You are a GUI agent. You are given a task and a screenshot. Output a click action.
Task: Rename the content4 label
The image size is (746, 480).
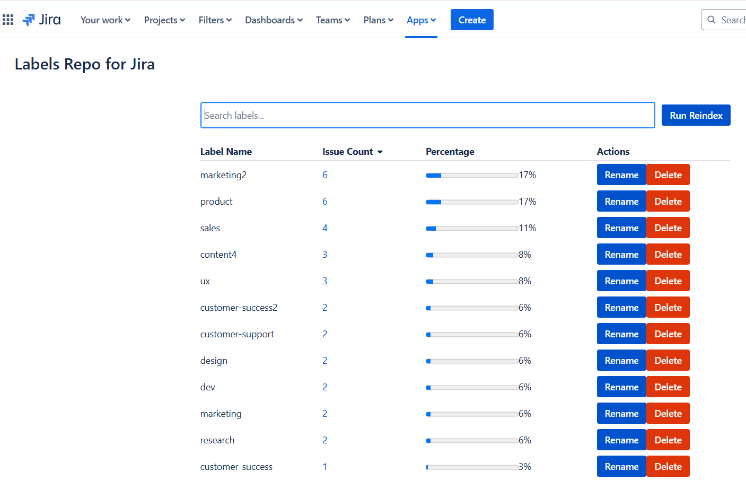point(621,254)
